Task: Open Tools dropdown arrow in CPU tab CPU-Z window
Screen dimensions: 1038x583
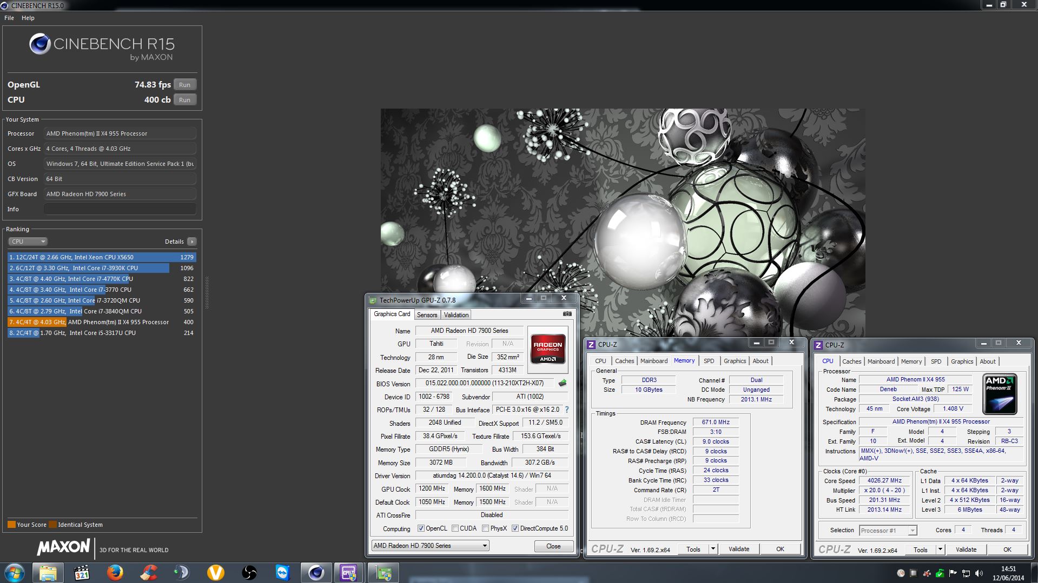Action: pos(940,550)
